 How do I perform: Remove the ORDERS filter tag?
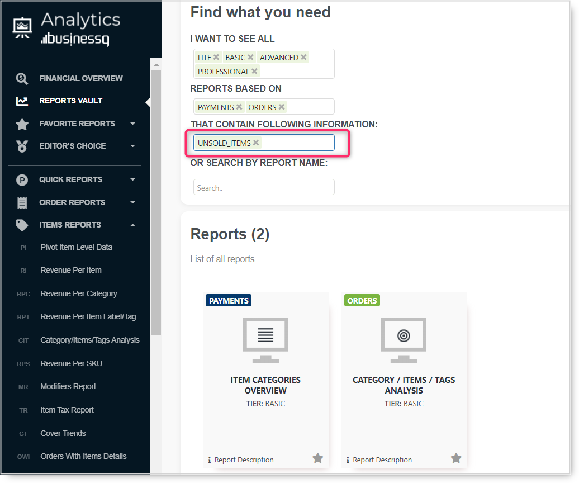click(x=281, y=107)
